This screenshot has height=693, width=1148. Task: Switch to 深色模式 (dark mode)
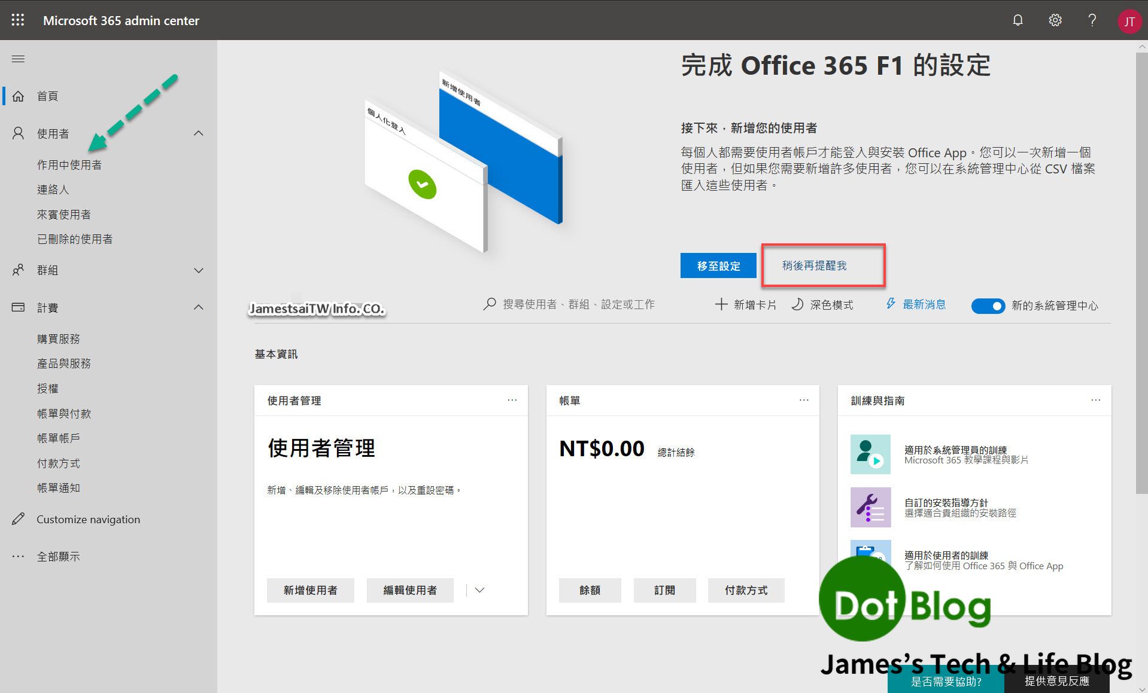[823, 304]
